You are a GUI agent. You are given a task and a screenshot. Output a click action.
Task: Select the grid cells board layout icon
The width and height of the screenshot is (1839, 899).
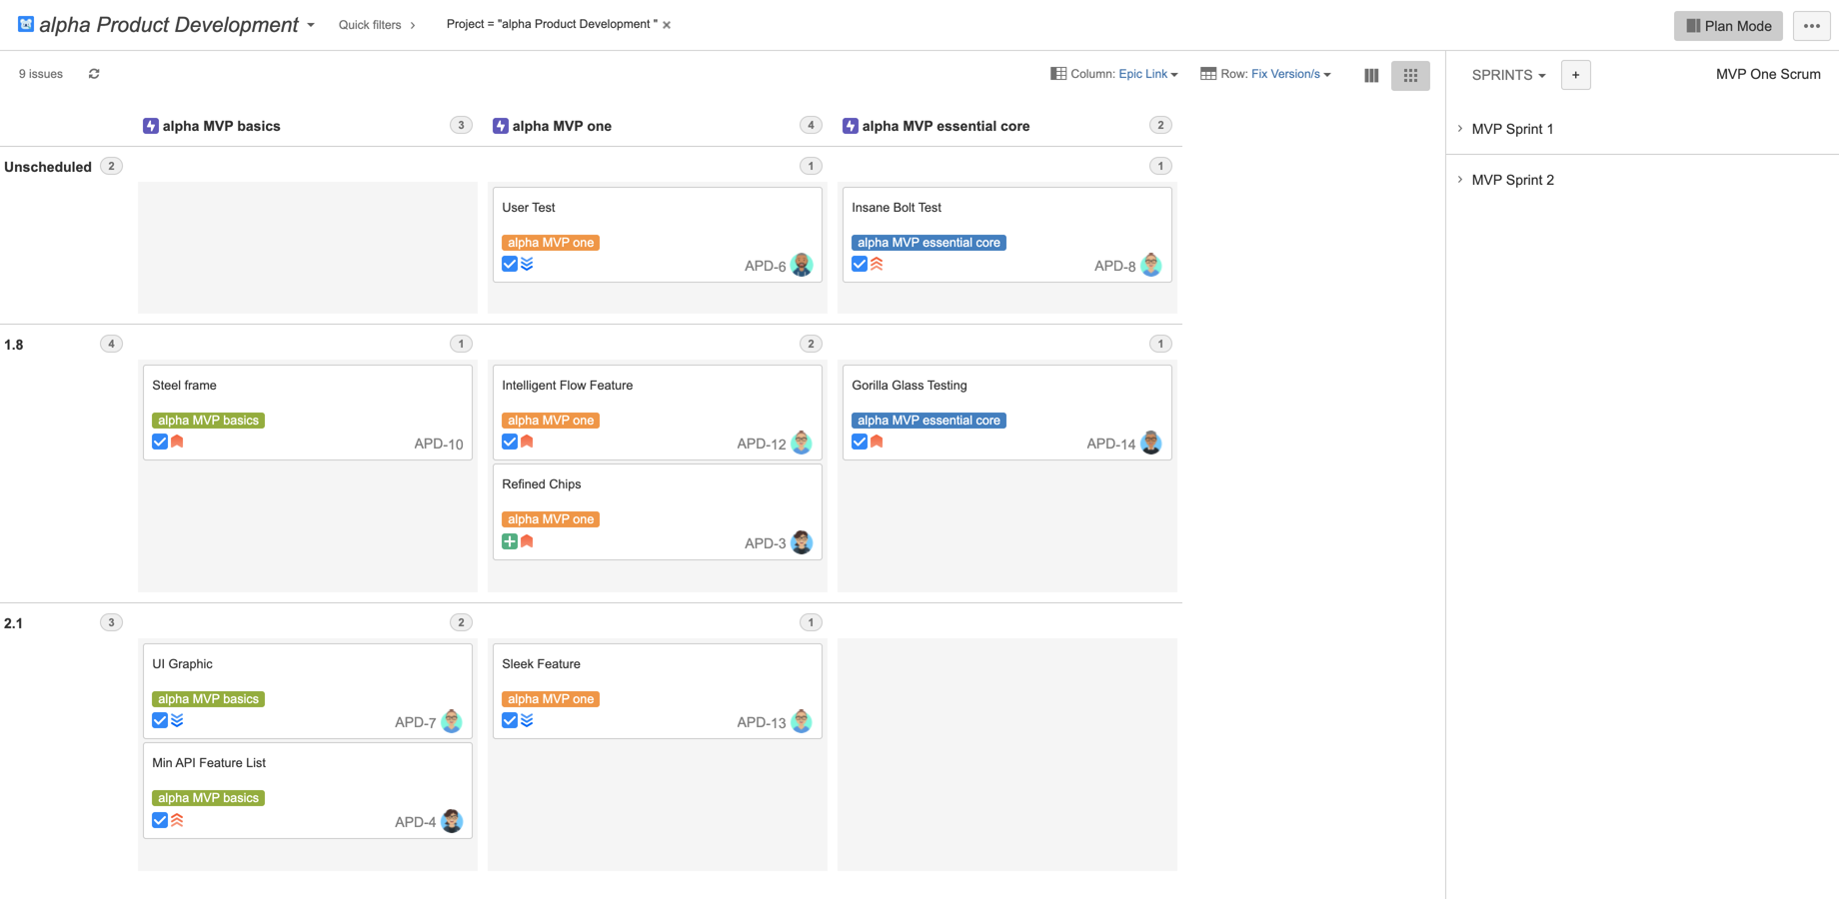tap(1410, 75)
